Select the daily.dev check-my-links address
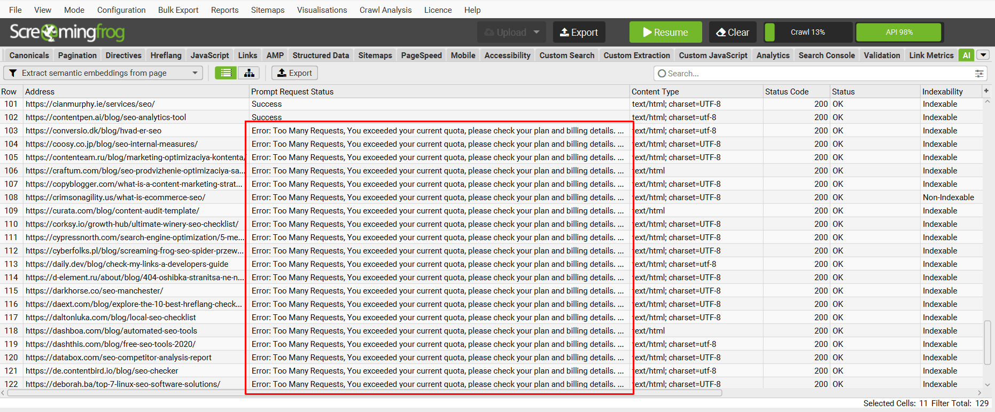This screenshot has height=412, width=995. 127,264
